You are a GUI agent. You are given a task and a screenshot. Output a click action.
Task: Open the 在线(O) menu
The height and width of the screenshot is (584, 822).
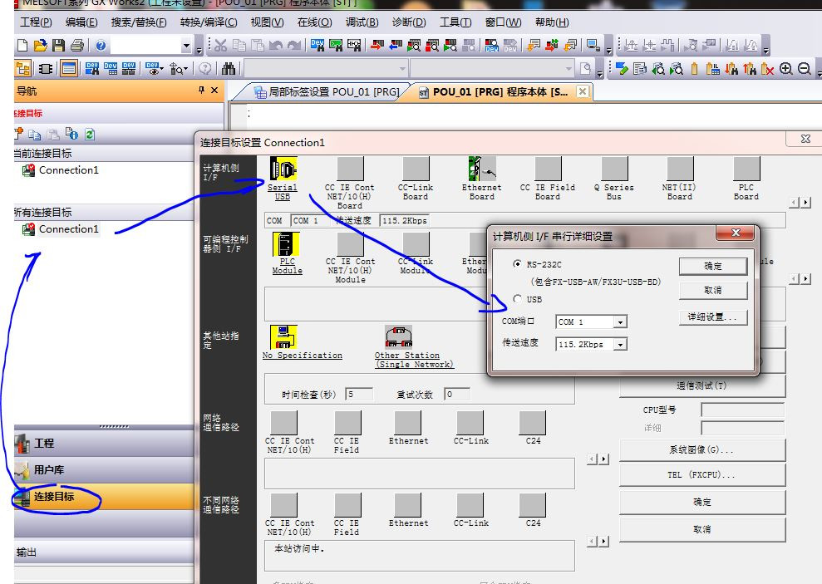pyautogui.click(x=314, y=22)
